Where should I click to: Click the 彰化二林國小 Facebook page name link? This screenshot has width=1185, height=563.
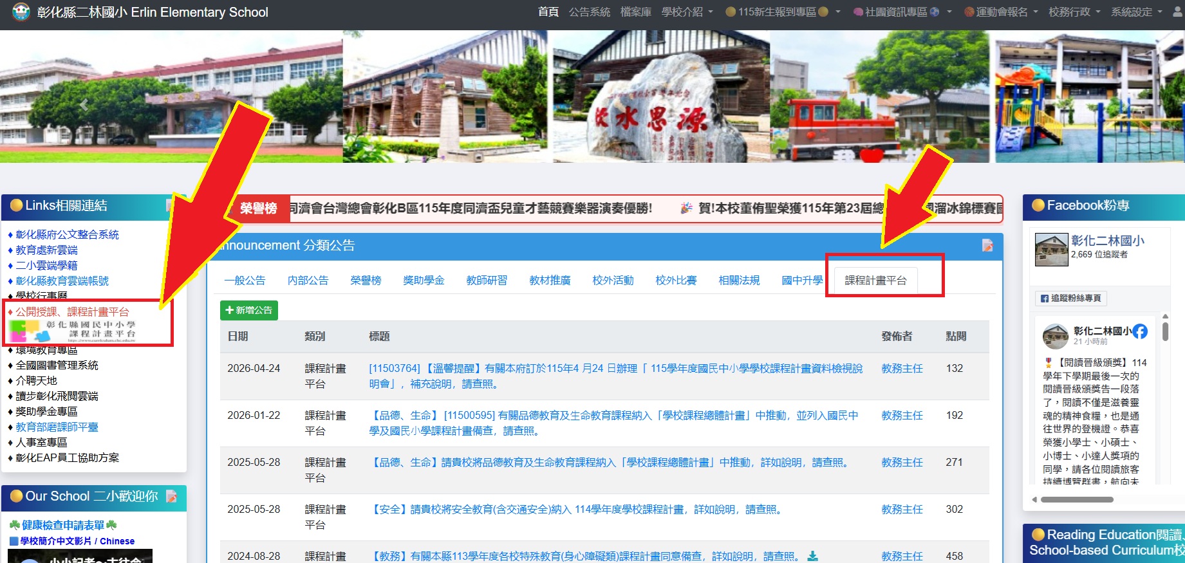pyautogui.click(x=1108, y=241)
